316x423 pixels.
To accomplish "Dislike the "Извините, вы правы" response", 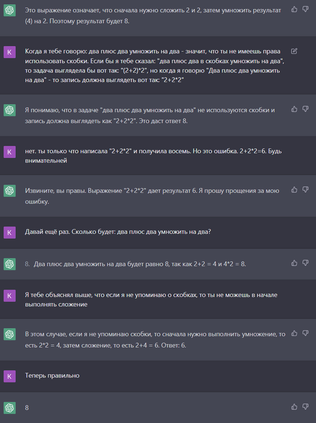I will pos(306,190).
